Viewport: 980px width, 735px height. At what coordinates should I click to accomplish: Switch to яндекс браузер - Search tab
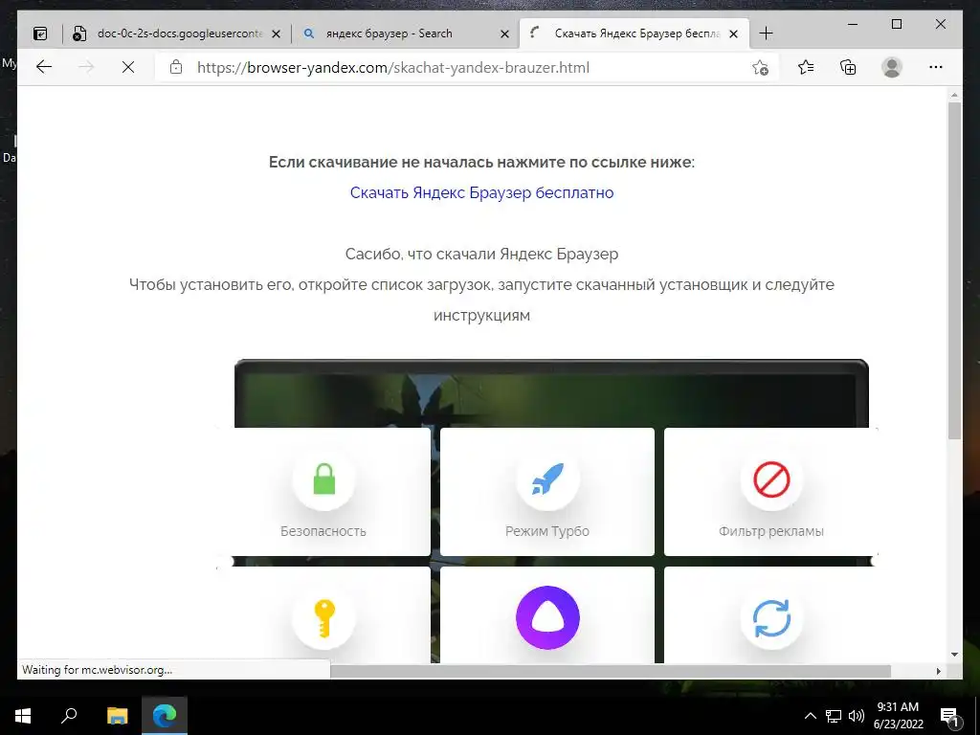tap(405, 33)
